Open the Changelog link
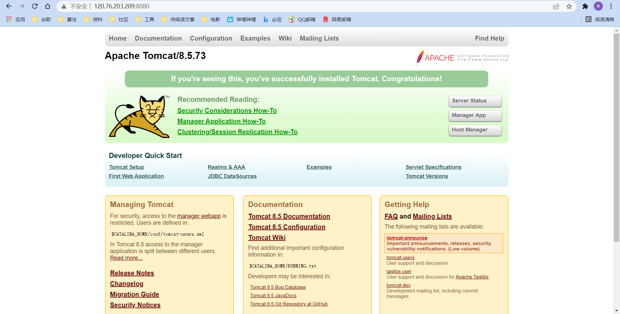620x314 pixels. click(x=127, y=284)
